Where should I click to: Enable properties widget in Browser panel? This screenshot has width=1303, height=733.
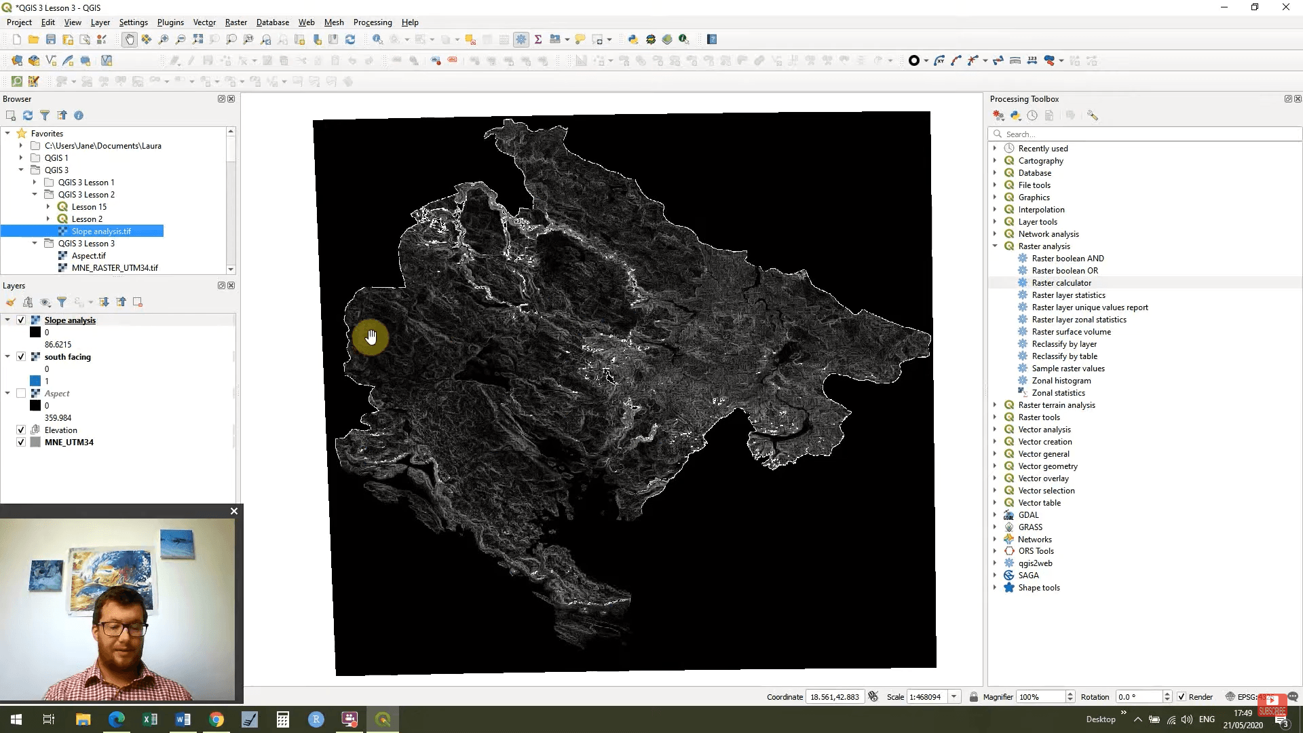tap(79, 115)
